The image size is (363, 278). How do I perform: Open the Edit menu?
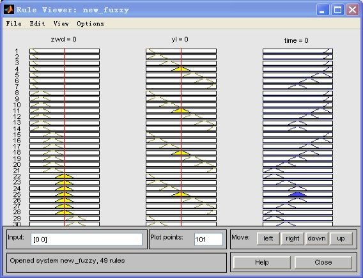[37, 24]
